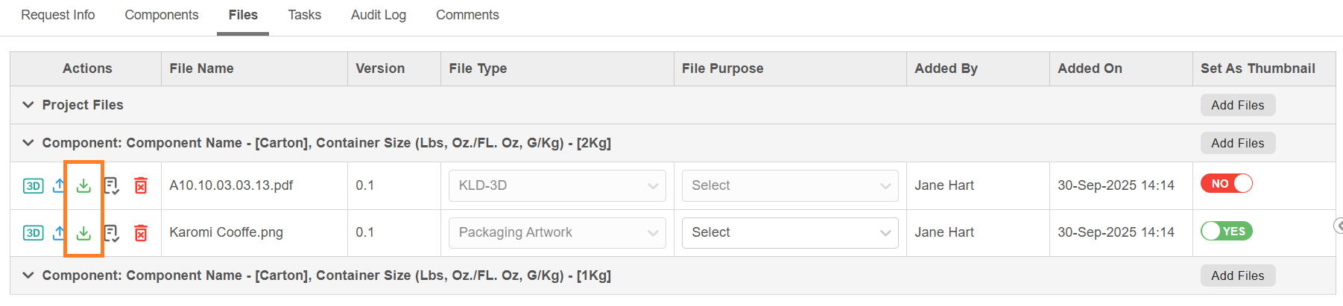Viewport: 1343px width, 306px height.
Task: Click the checklist icon for Karomi Cooffe.png
Action: [111, 233]
